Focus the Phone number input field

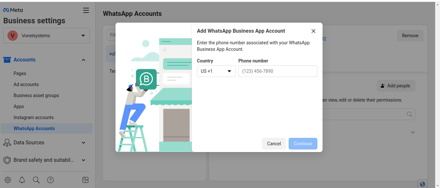(278, 71)
